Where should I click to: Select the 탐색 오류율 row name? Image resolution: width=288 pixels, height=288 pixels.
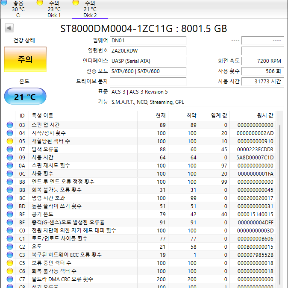pos(45,149)
